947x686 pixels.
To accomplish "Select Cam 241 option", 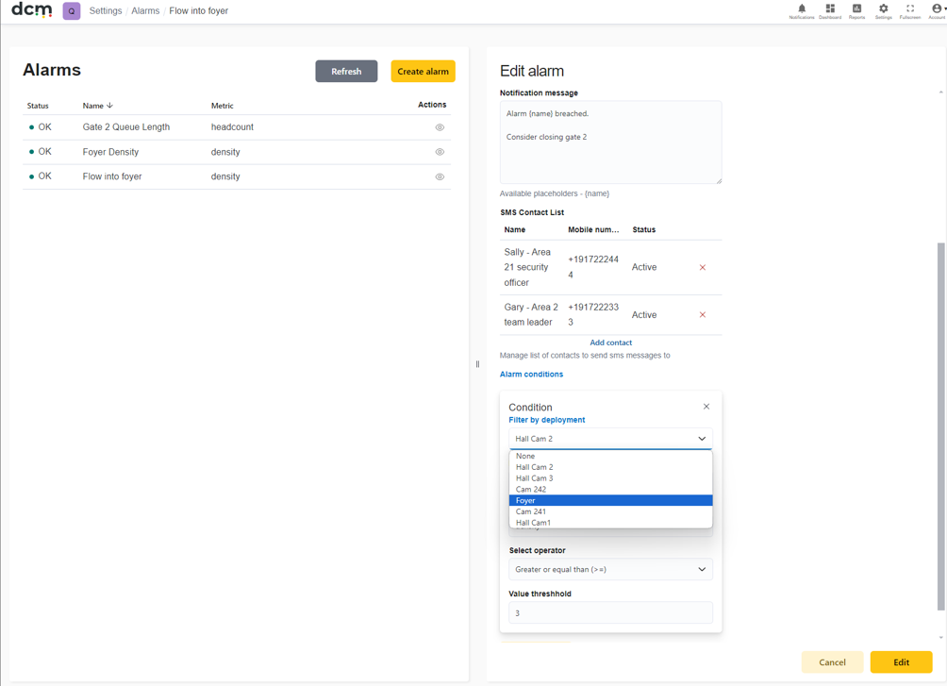I will click(x=610, y=511).
